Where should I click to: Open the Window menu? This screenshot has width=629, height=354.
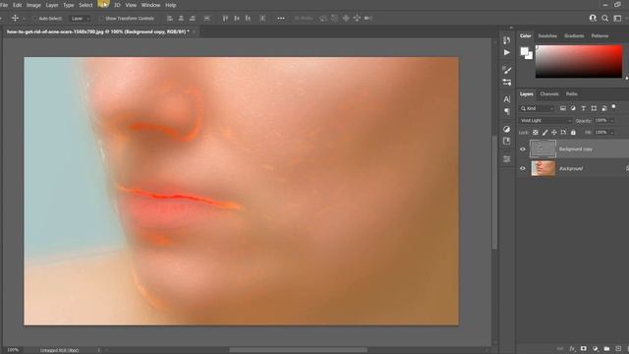(150, 5)
